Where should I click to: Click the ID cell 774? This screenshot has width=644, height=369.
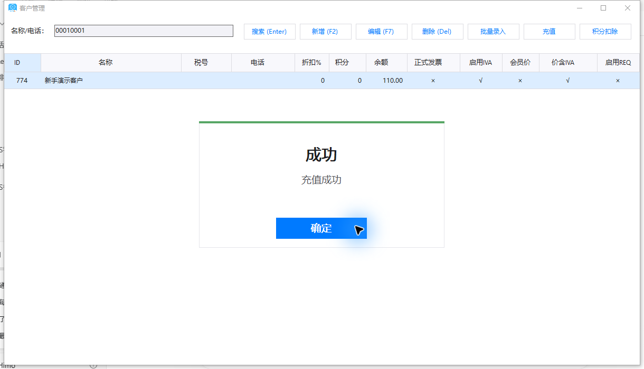pos(22,81)
